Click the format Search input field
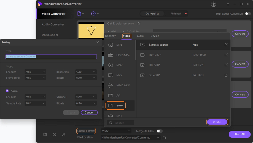The image size is (253, 143). (123, 123)
